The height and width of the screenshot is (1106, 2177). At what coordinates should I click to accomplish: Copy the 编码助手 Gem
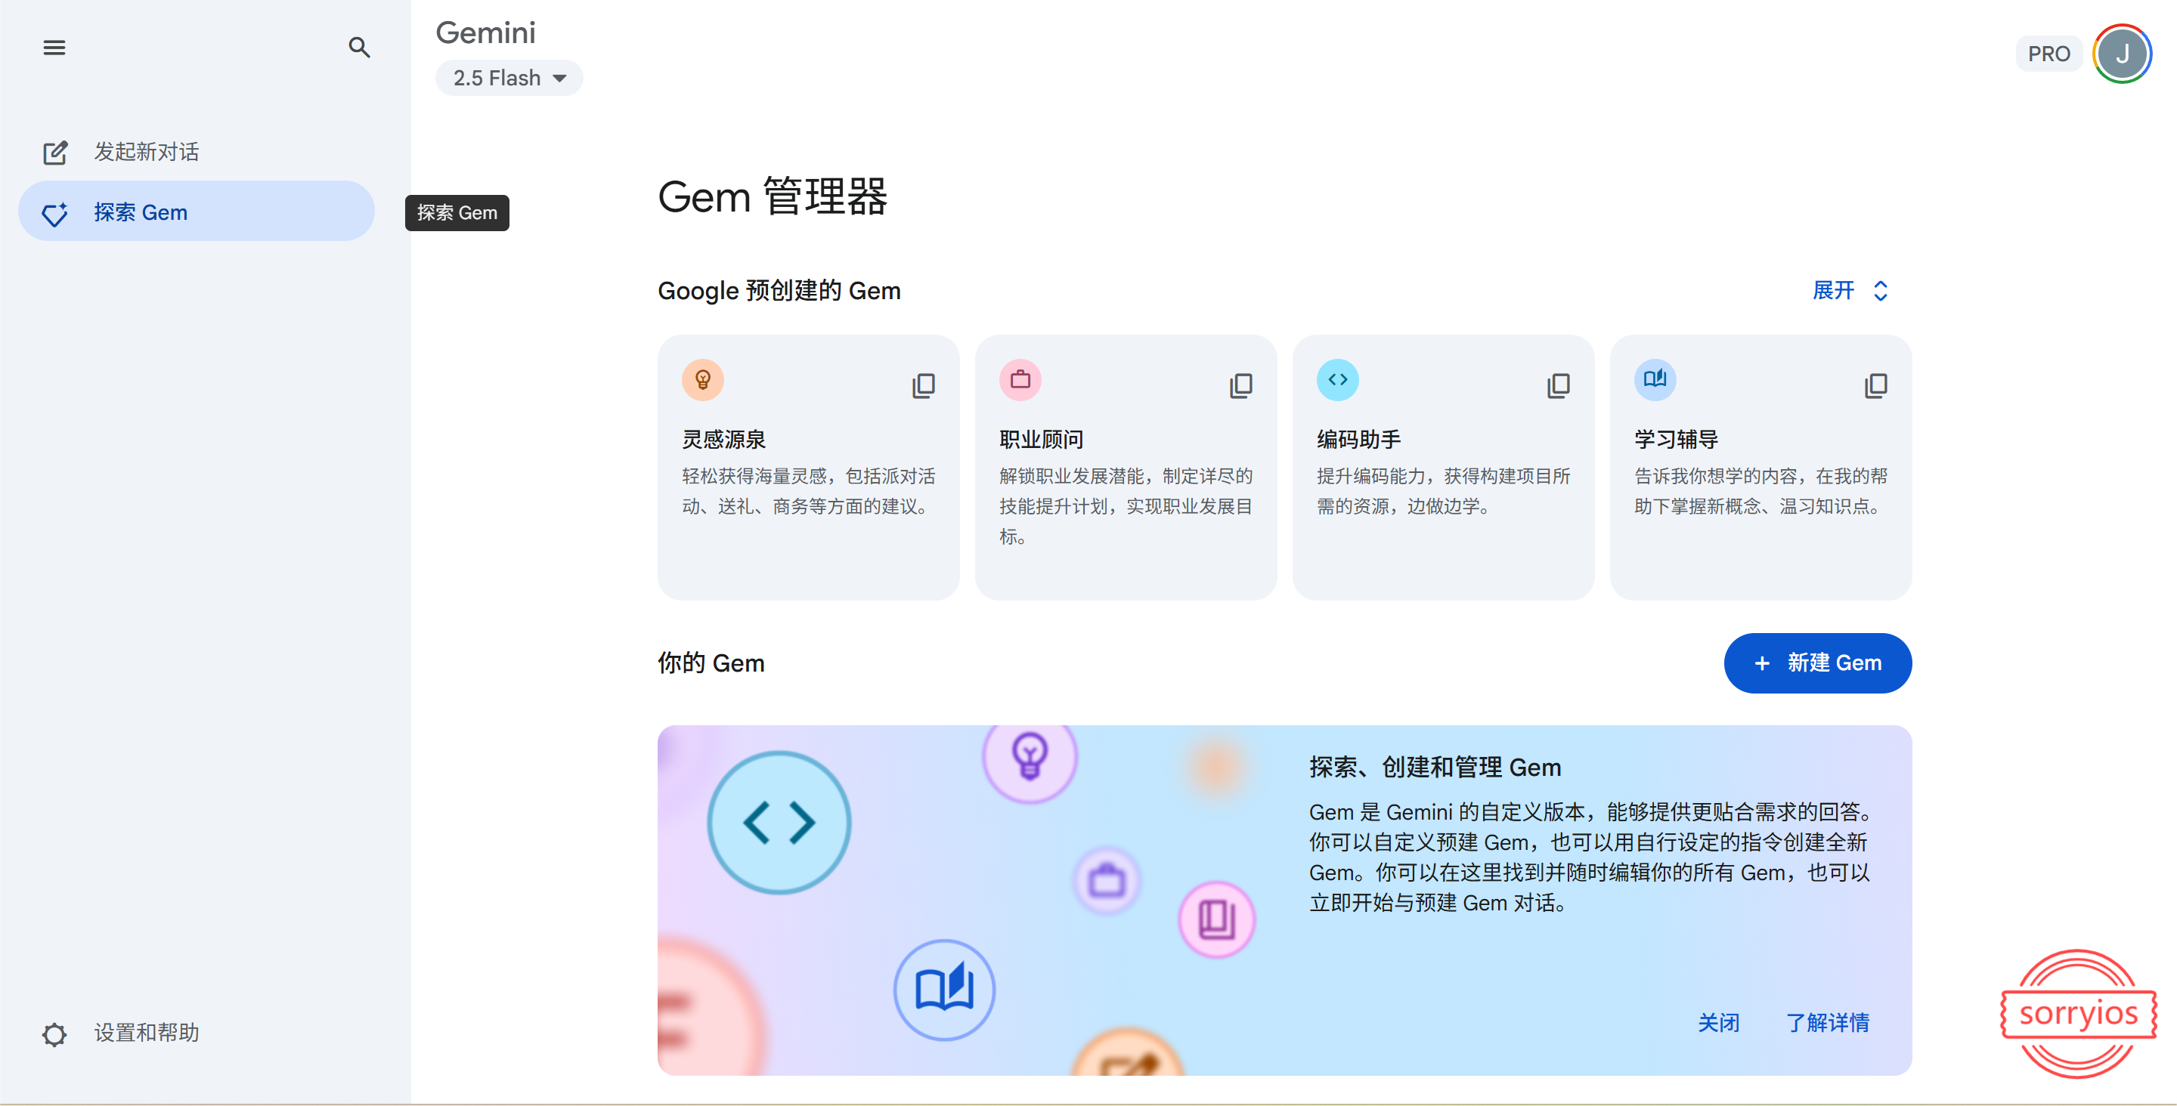[x=1559, y=385]
